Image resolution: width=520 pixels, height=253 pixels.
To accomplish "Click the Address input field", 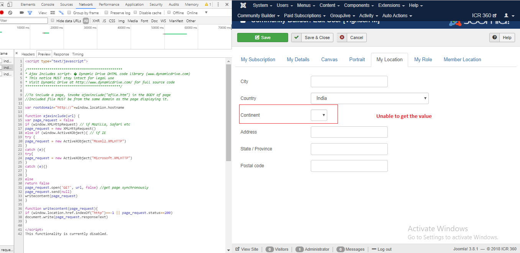I will tap(349, 132).
